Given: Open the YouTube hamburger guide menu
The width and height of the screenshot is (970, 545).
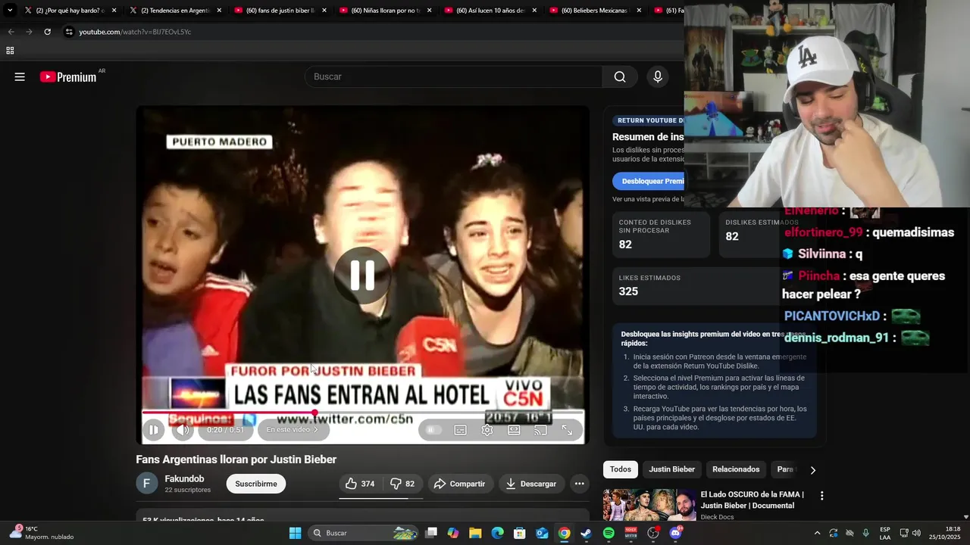Looking at the screenshot, I should click(x=20, y=76).
